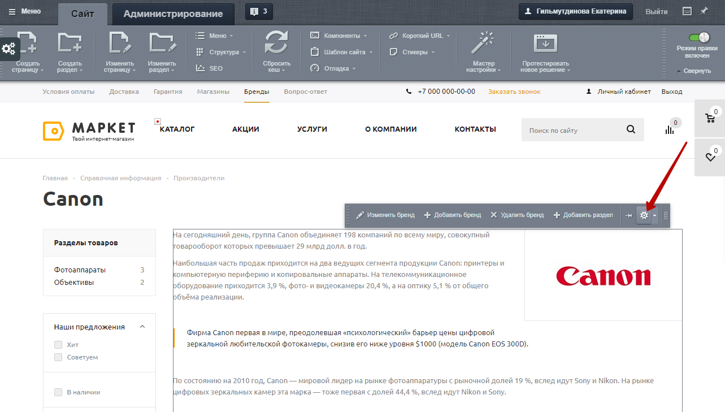Open the arrow next to component gear

(x=655, y=215)
